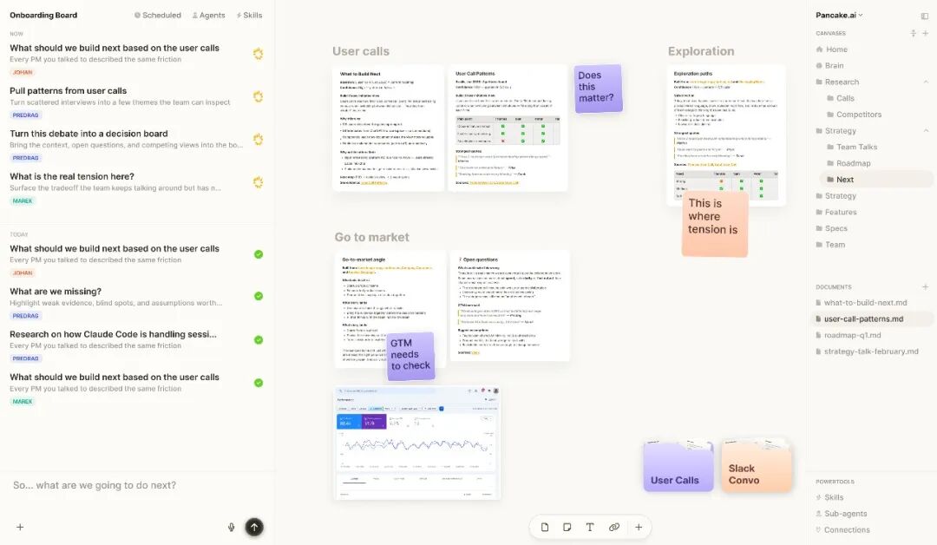Open the Agents tab
Screen dimensions: 937x545
pos(208,15)
